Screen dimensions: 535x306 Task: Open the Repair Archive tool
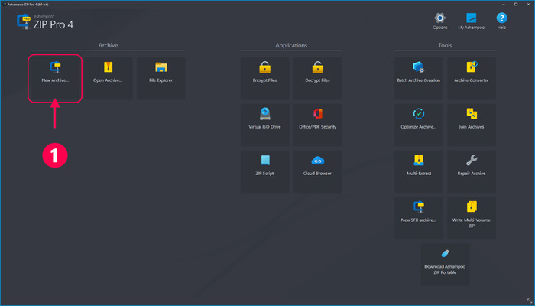(472, 171)
